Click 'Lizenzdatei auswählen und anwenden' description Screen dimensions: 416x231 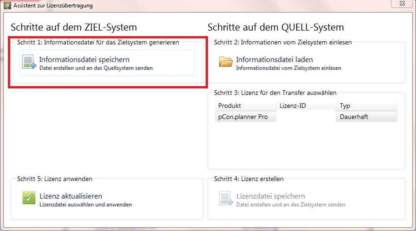point(86,205)
